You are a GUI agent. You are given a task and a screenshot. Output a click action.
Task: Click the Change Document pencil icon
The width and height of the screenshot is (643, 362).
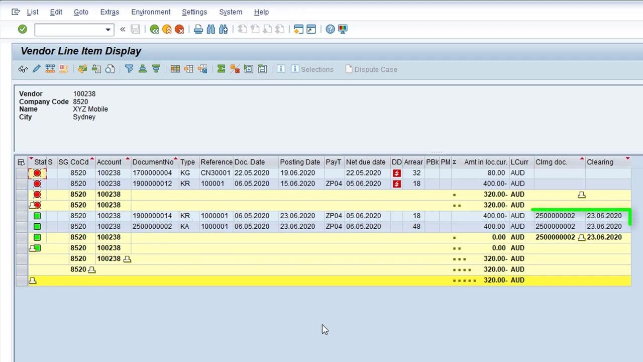(36, 69)
